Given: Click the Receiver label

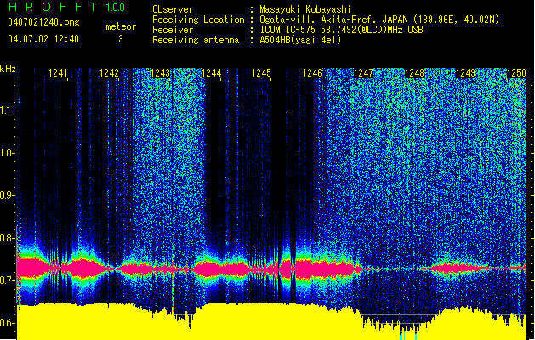Looking at the screenshot, I should pyautogui.click(x=173, y=30).
